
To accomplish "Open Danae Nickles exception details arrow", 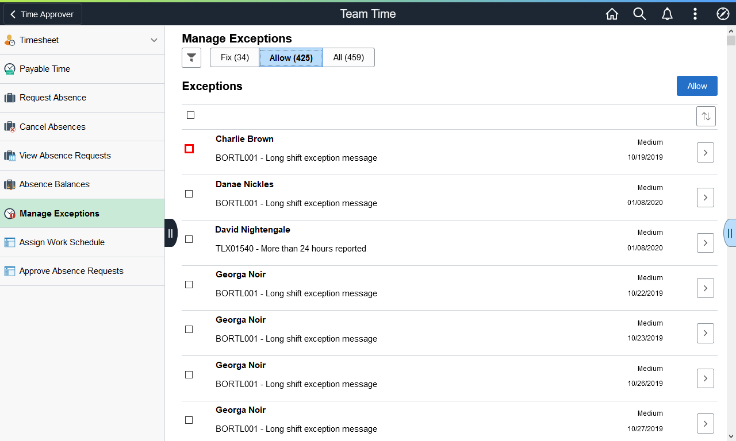I will (x=706, y=198).
